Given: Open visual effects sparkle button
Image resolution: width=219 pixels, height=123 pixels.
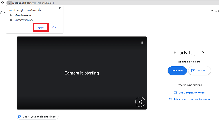Looking at the screenshot, I should pos(140,102).
